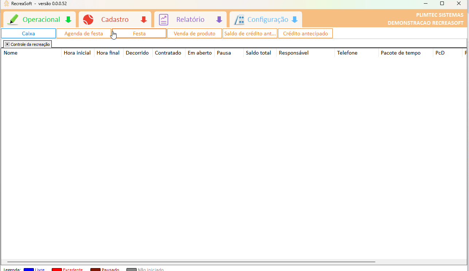
Task: Click the red ball Cadastro icon
Action: pos(88,20)
